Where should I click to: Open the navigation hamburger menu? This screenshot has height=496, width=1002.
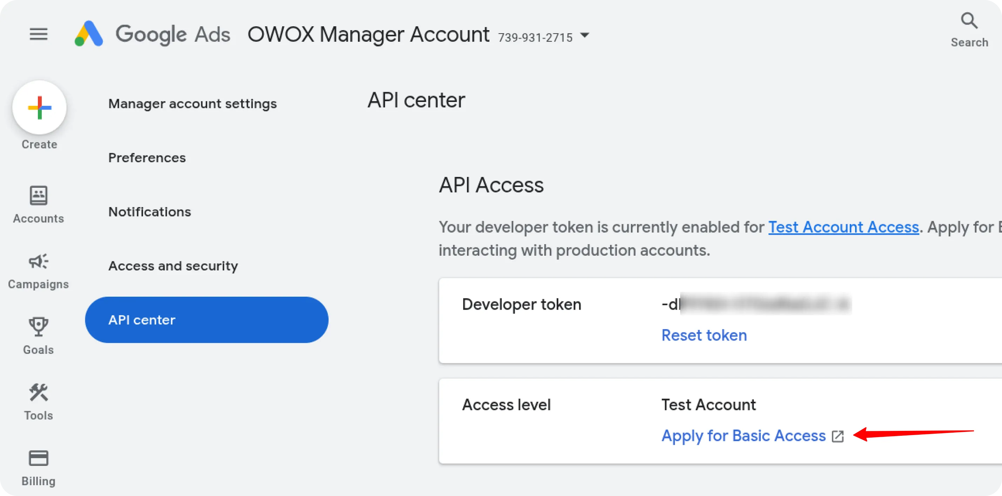[x=38, y=34]
